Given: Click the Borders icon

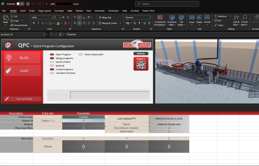Looking at the screenshot, I should (x=50, y=23).
